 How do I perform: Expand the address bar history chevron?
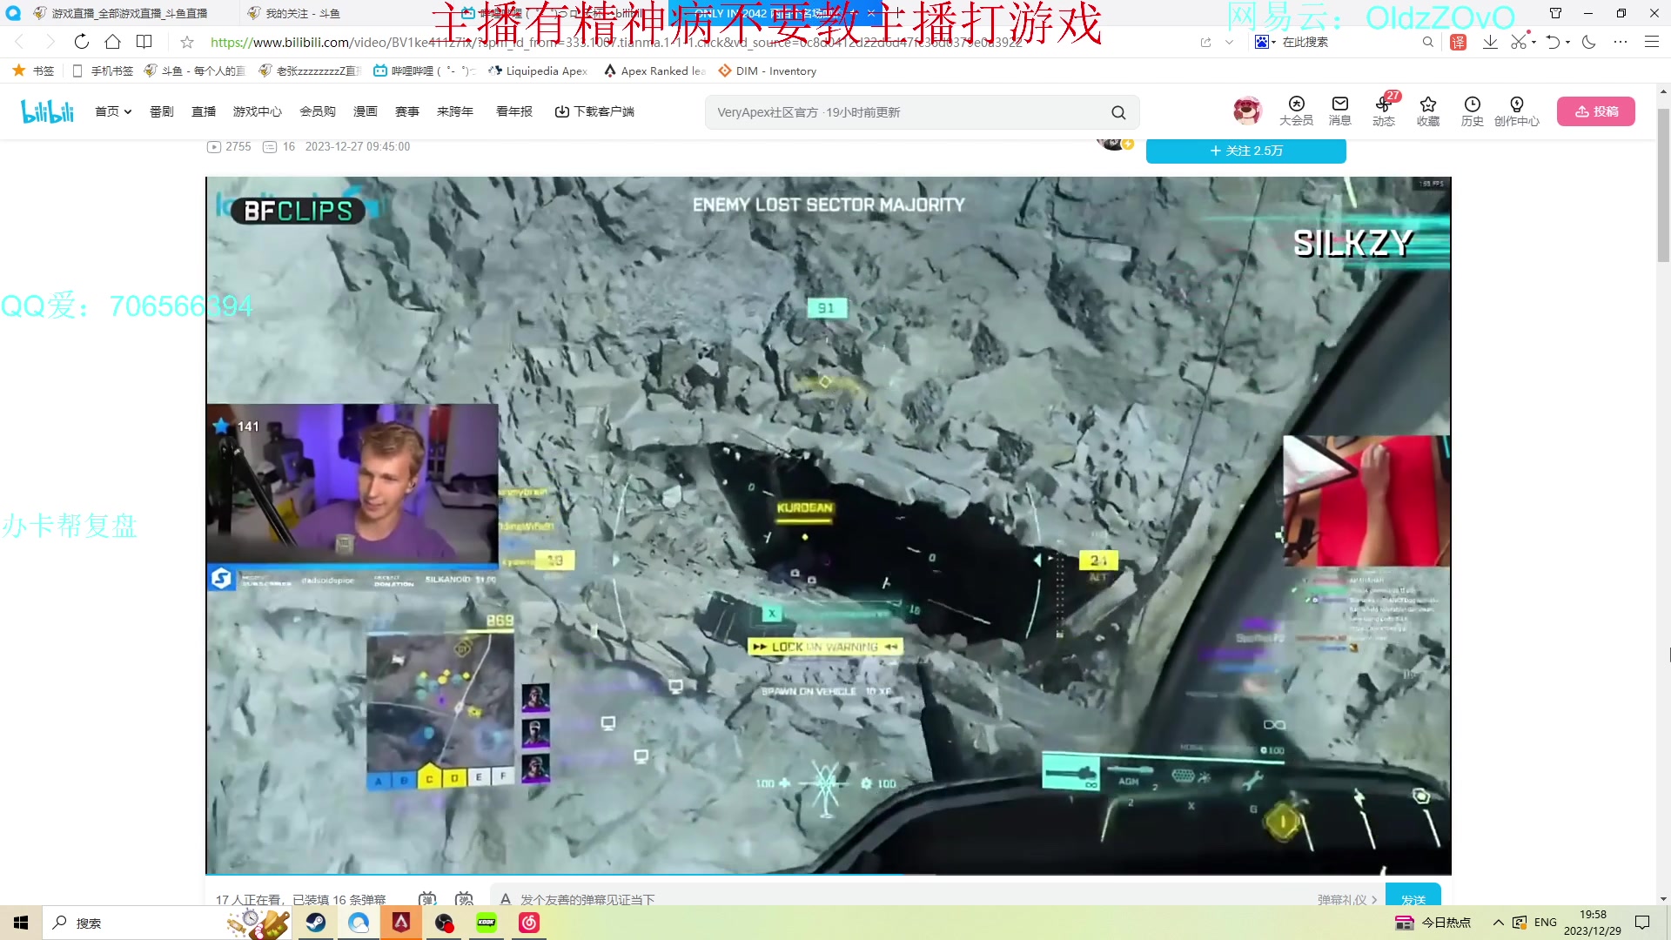click(1229, 42)
